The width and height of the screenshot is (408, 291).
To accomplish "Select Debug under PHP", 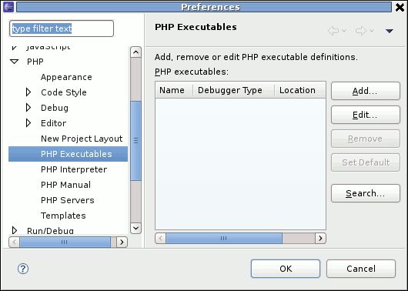I will coord(55,108).
